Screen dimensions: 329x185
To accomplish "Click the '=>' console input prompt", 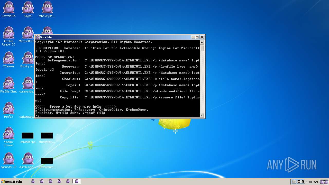I will point(37,116).
